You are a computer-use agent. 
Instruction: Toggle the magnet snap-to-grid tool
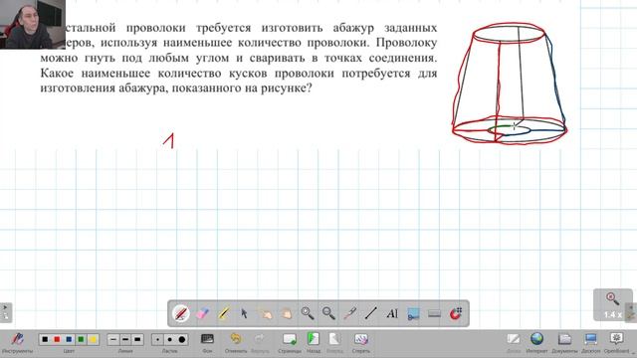[456, 313]
